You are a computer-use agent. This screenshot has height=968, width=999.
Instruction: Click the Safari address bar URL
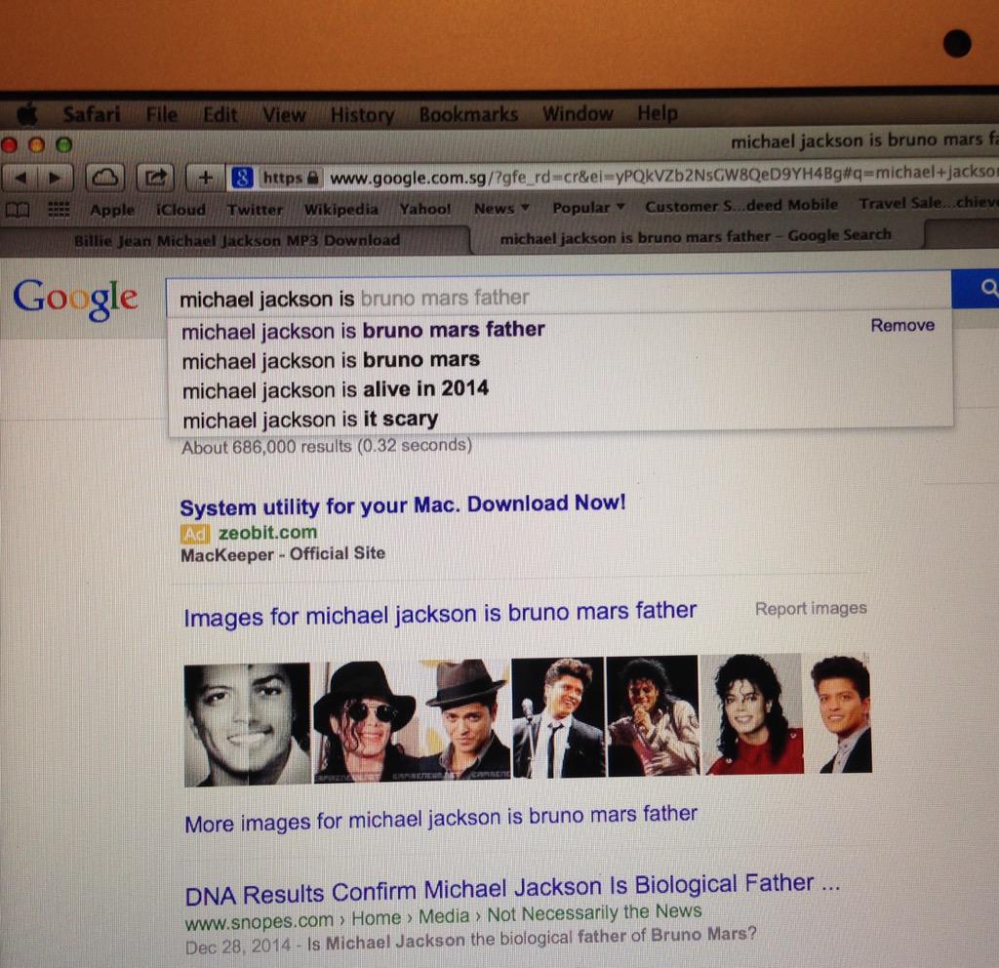(x=661, y=176)
